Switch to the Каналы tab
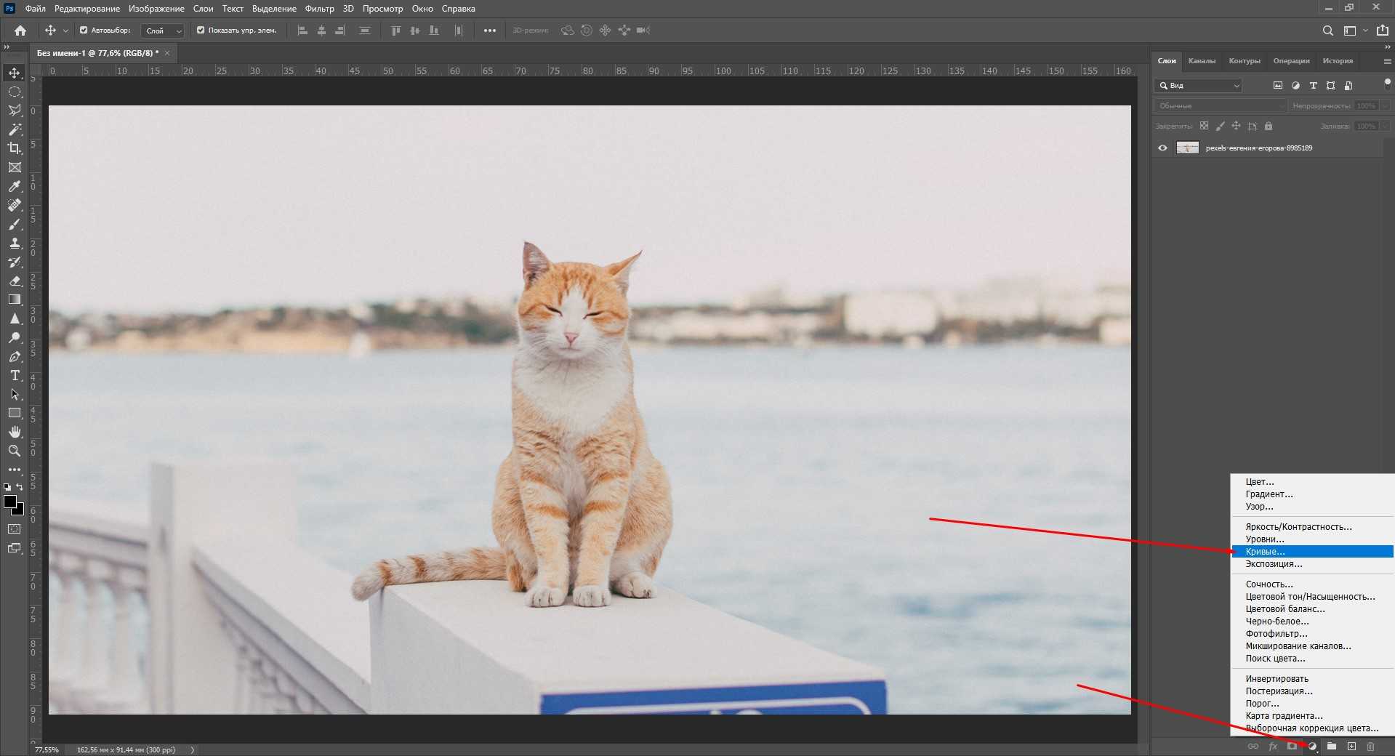 pos(1202,61)
